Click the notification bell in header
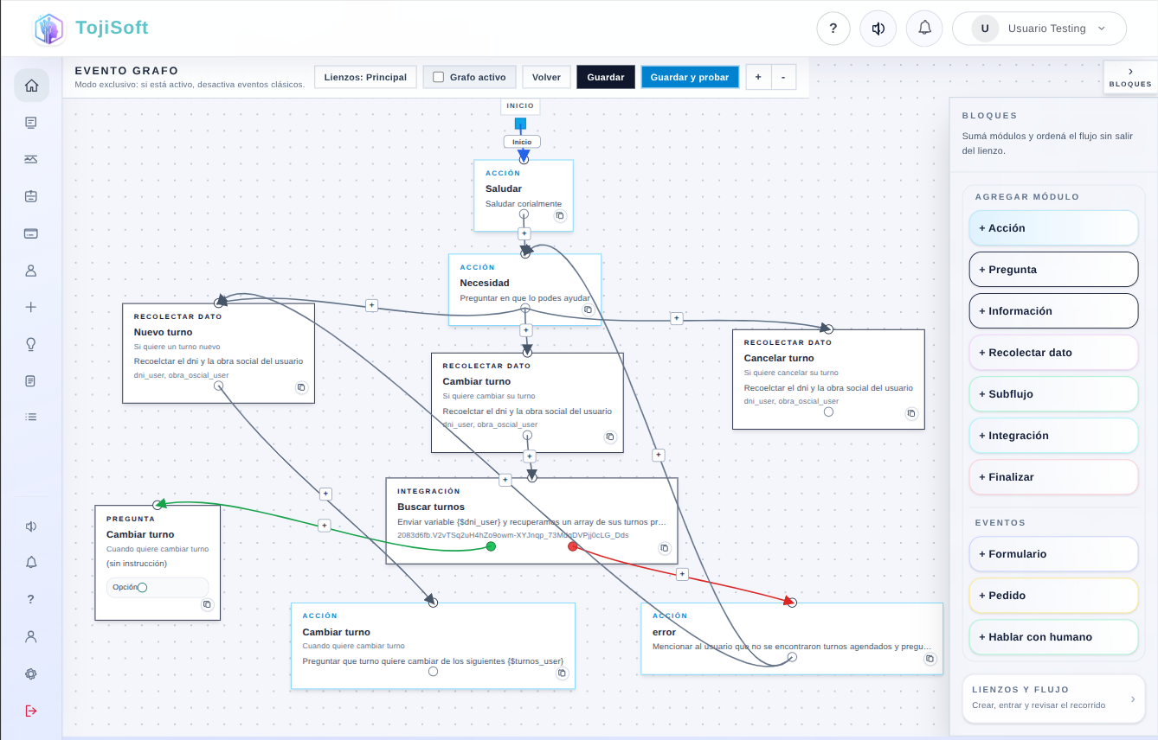 click(924, 29)
